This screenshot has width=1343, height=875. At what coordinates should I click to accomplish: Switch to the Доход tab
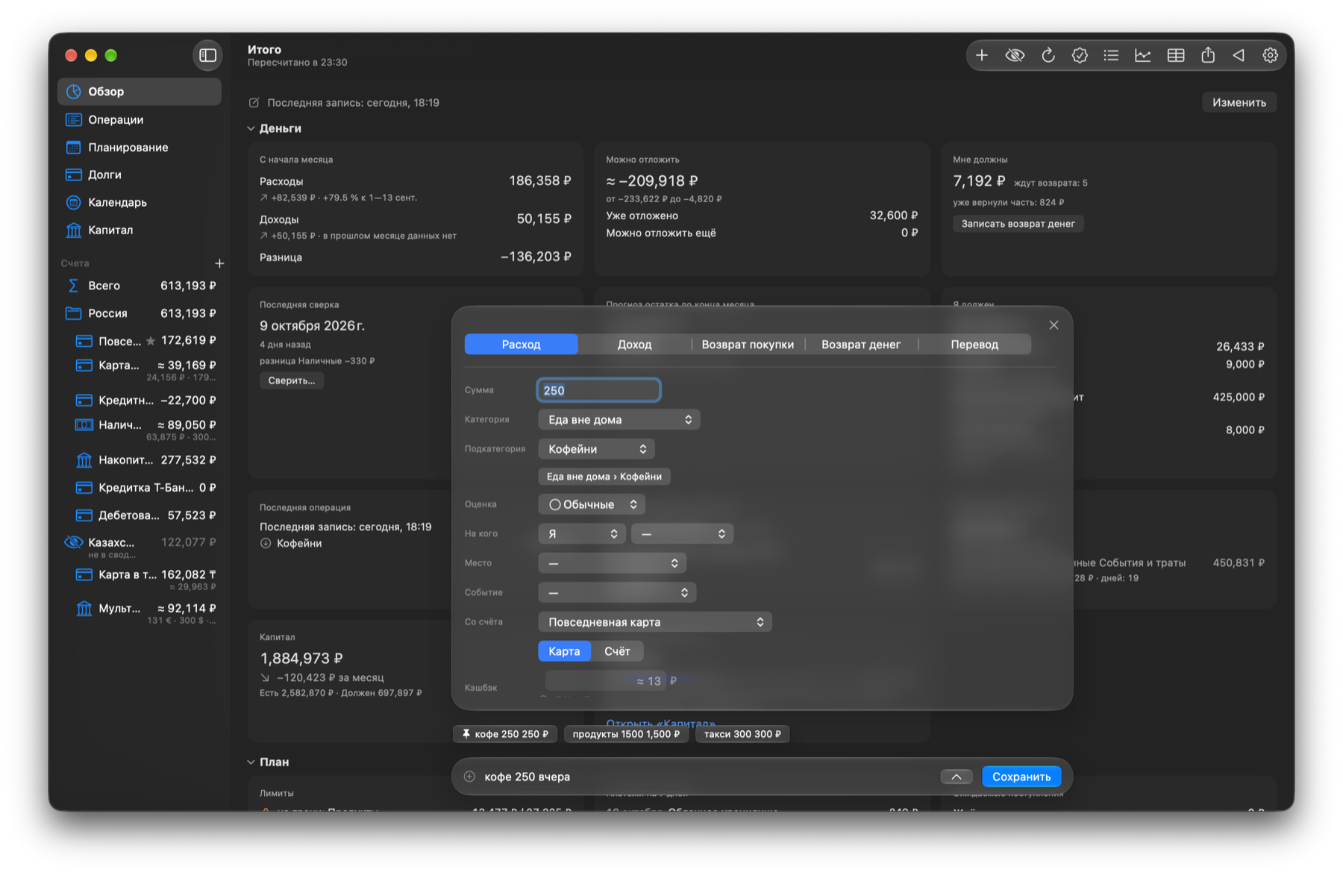click(634, 345)
